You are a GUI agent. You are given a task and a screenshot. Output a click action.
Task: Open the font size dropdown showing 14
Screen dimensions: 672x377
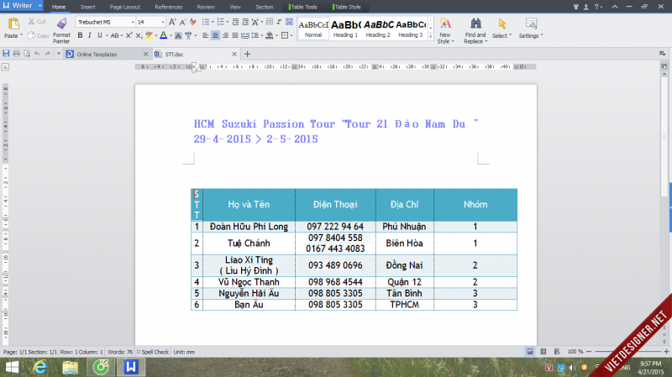click(163, 22)
